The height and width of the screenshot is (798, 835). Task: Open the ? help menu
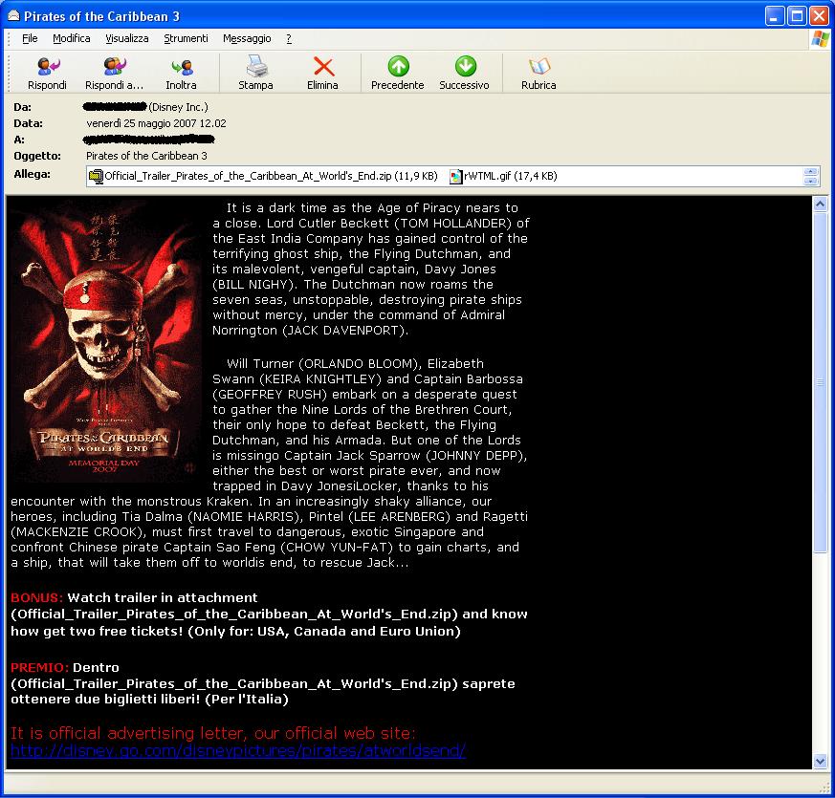point(289,38)
